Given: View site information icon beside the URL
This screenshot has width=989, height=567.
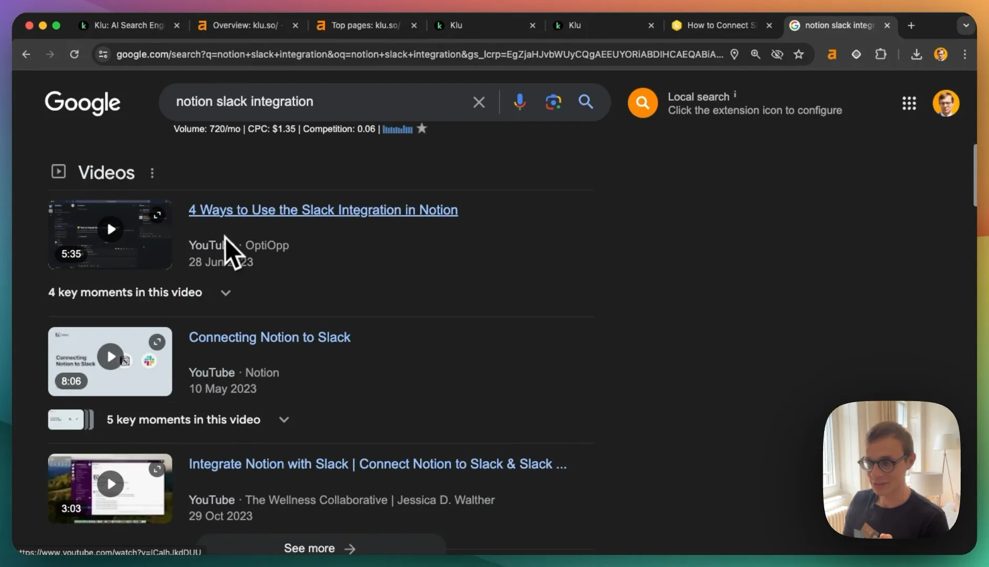Looking at the screenshot, I should coord(103,54).
